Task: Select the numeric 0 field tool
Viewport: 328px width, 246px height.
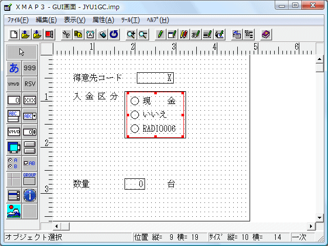Action: pos(14,100)
